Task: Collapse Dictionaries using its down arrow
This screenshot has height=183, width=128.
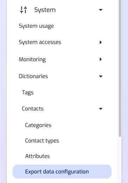Action: point(101,76)
